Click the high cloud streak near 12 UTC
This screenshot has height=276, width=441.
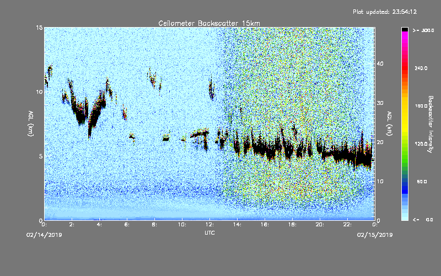211,88
